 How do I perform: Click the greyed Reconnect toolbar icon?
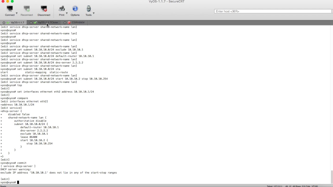27,9
